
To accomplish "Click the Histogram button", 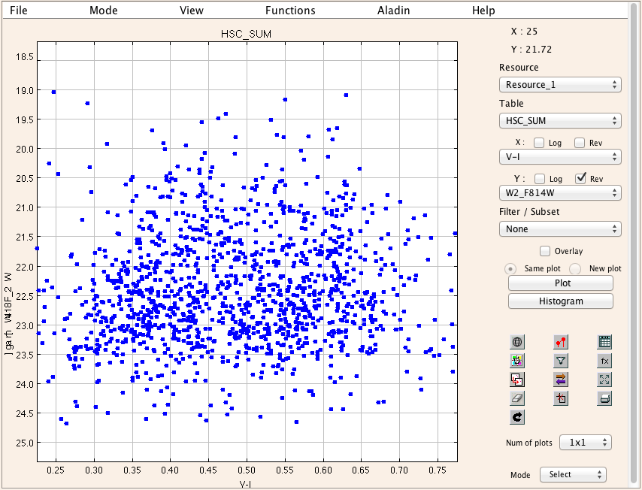I will 561,301.
